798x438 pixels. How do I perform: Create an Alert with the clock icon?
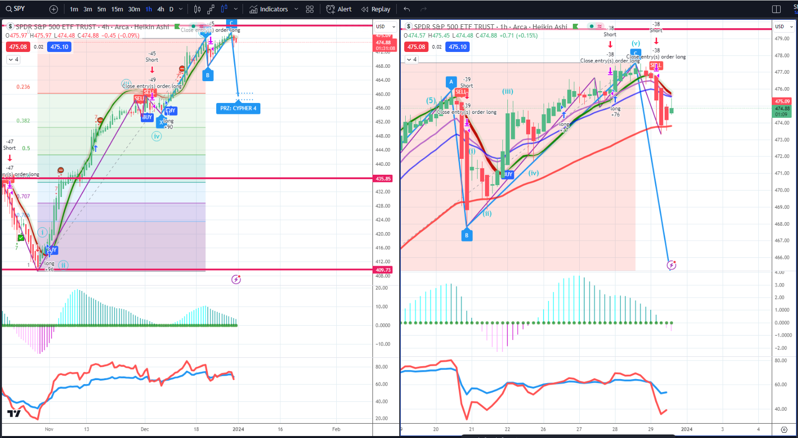pos(339,9)
